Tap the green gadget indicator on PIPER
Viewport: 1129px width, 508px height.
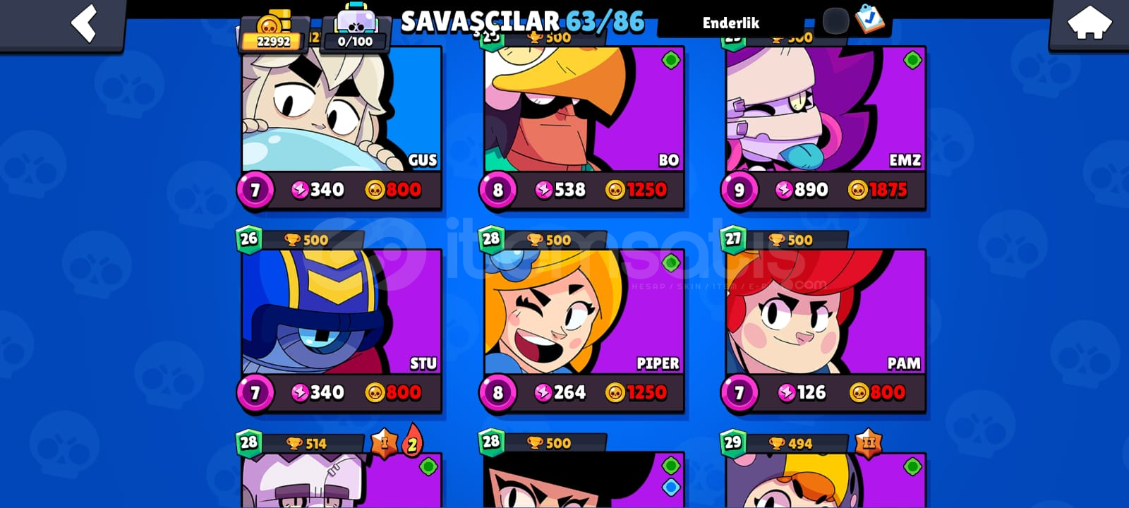(x=671, y=263)
